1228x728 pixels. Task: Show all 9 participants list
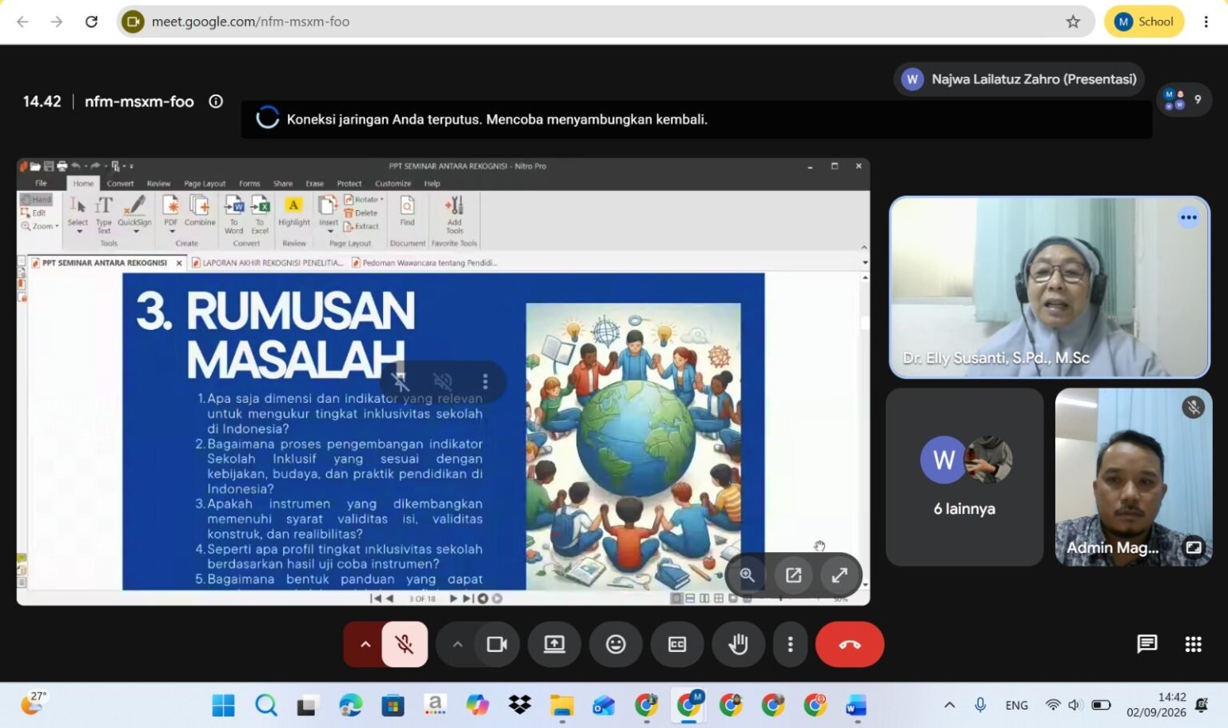(x=1184, y=100)
